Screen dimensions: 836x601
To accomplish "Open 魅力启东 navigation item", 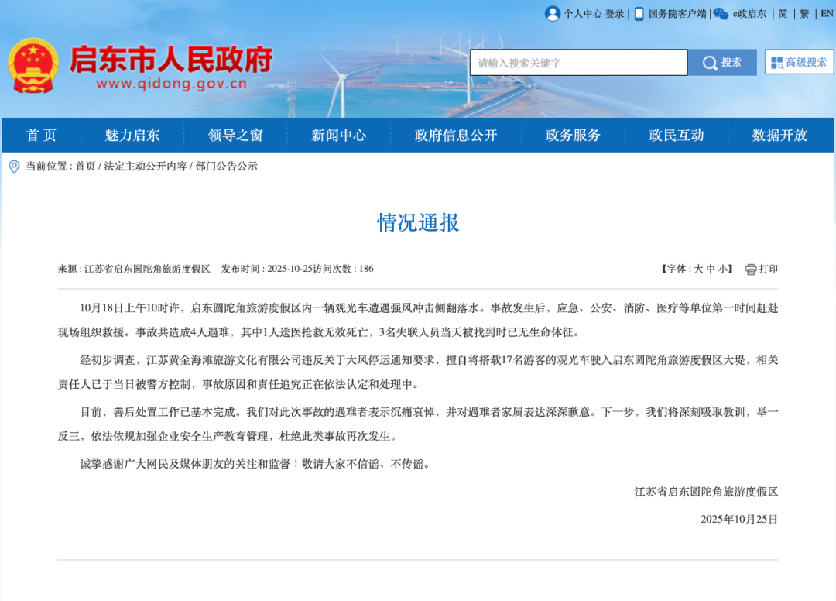I will pos(132,135).
